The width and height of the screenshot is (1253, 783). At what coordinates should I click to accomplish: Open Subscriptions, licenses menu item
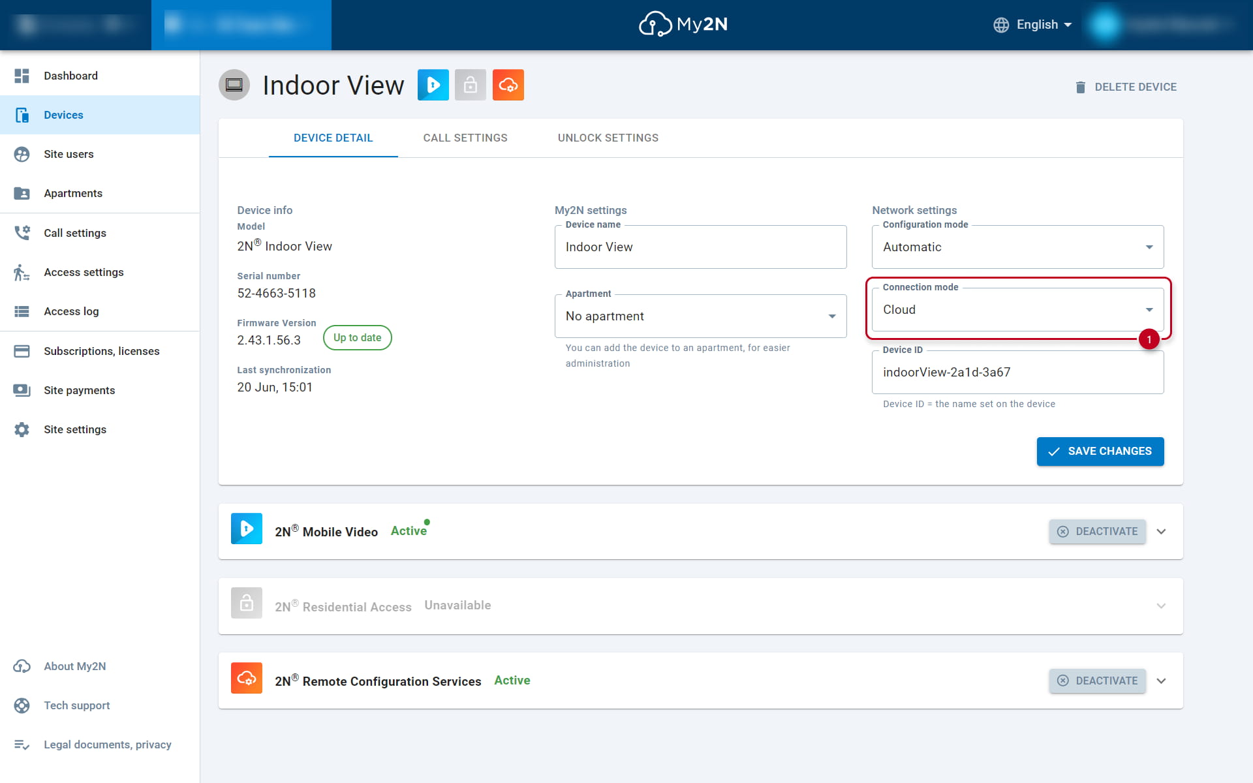[100, 351]
